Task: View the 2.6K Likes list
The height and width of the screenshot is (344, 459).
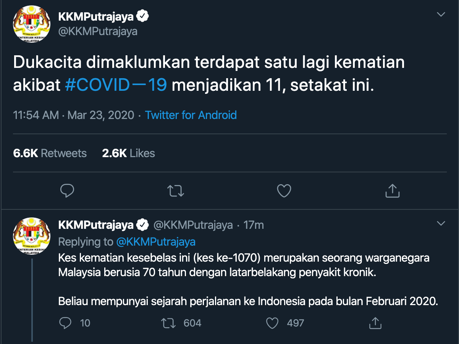Action: (x=128, y=153)
